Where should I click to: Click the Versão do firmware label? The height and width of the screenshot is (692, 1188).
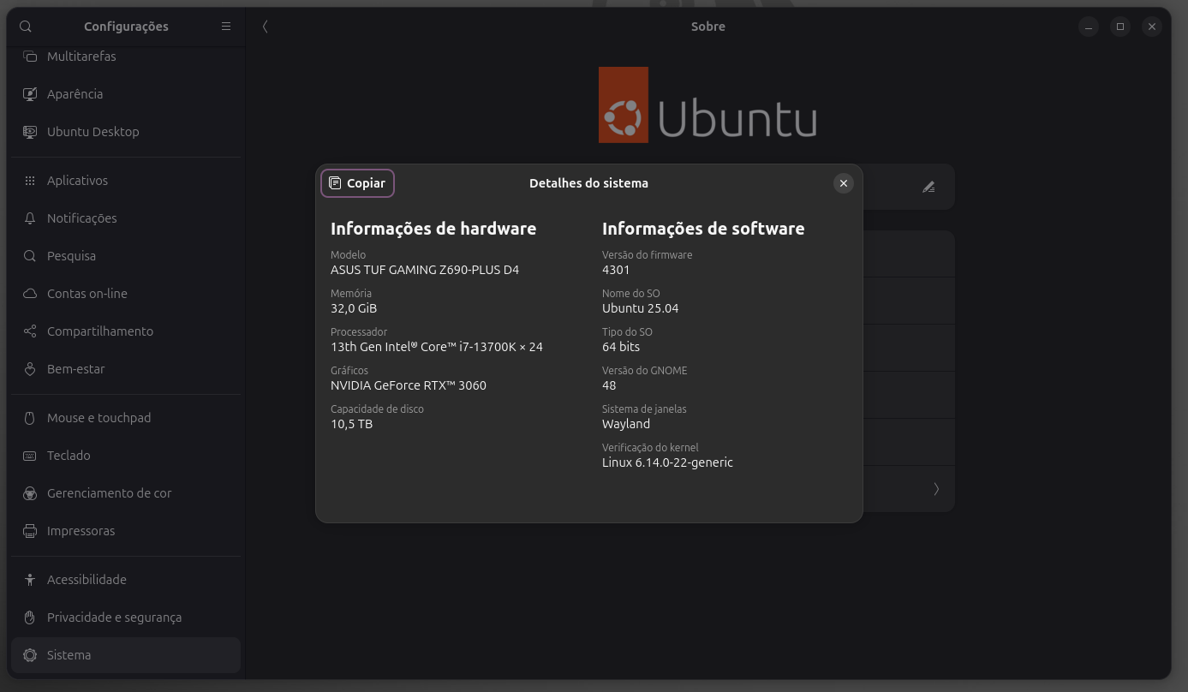click(x=647, y=254)
